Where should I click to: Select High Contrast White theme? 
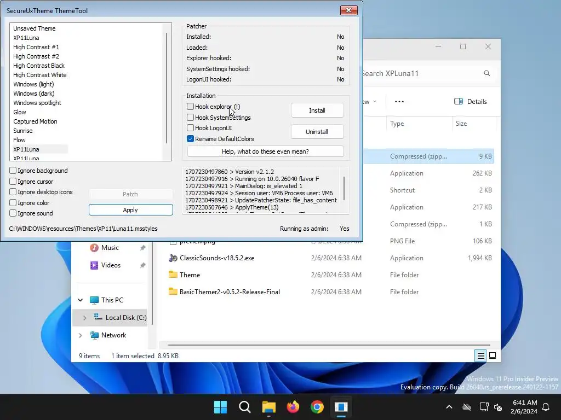pos(39,74)
